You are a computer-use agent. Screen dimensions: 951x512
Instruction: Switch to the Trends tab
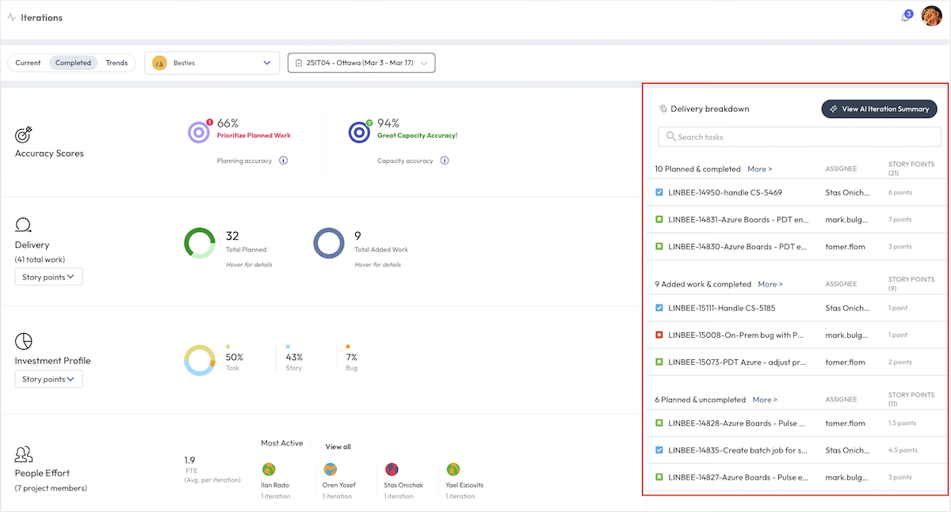click(x=116, y=63)
